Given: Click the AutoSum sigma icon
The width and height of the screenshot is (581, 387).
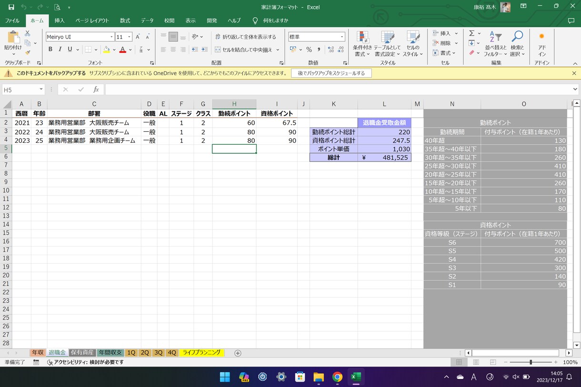Looking at the screenshot, I should (471, 33).
